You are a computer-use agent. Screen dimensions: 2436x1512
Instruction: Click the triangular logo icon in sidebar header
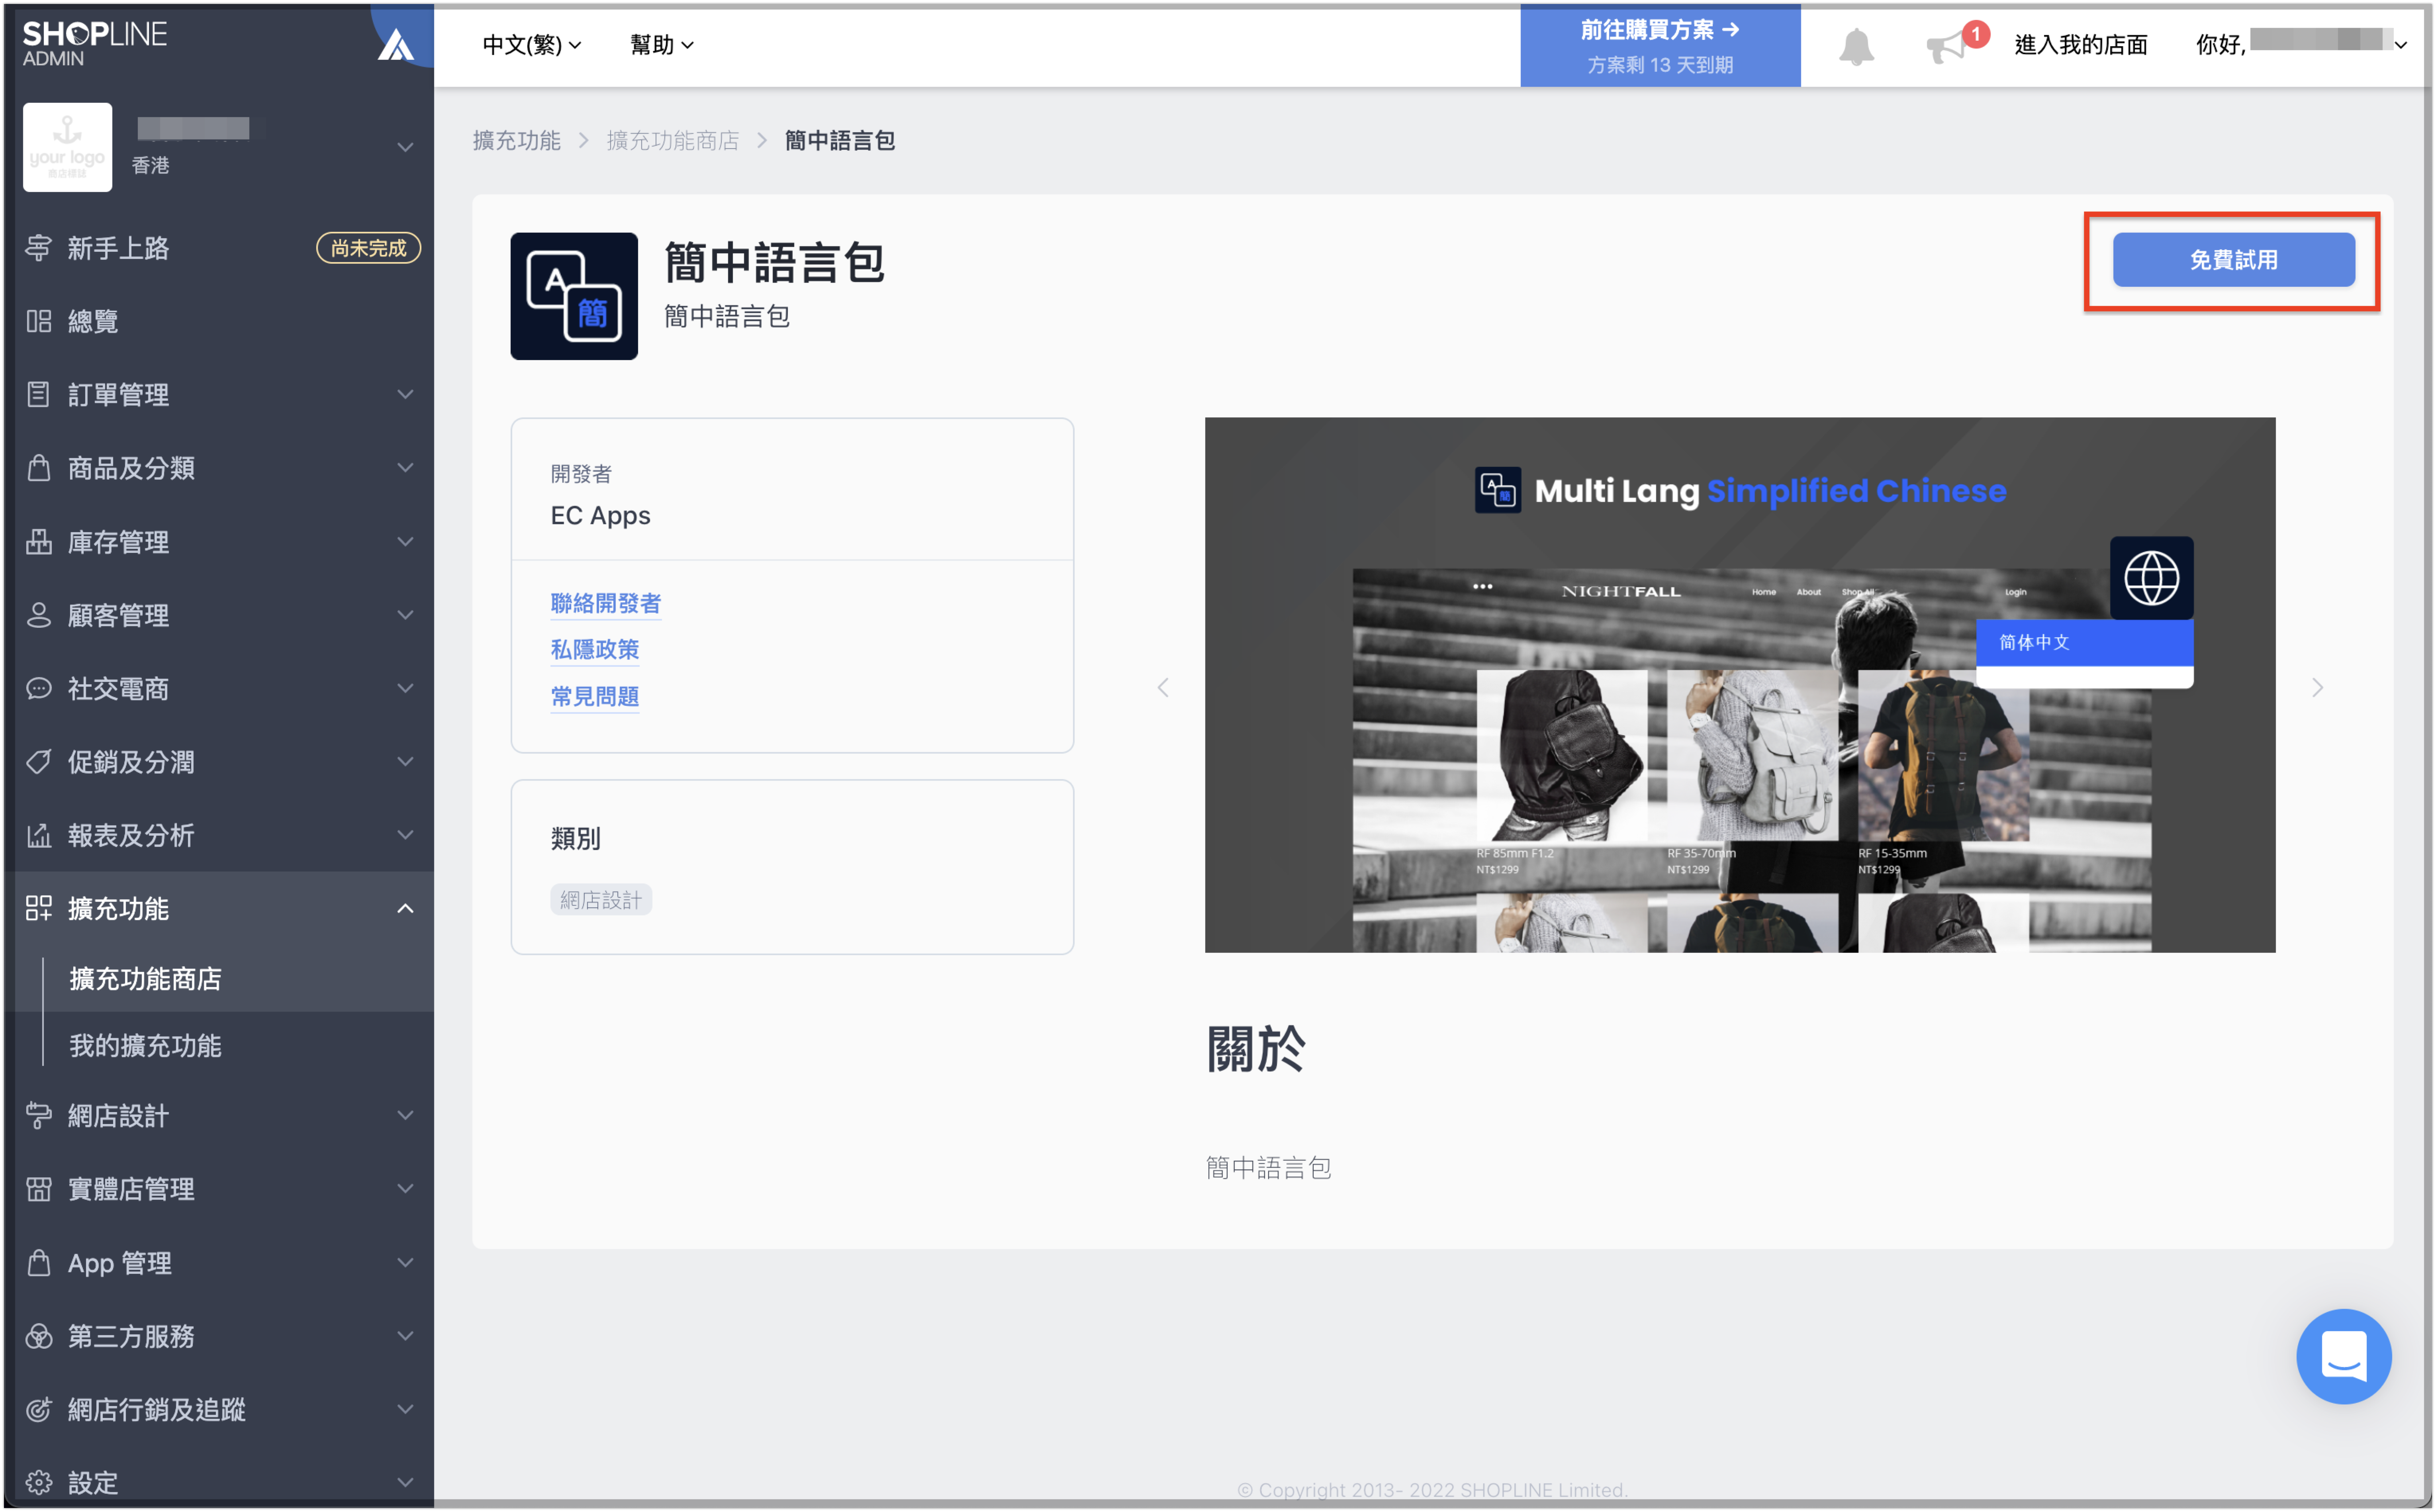pos(396,45)
